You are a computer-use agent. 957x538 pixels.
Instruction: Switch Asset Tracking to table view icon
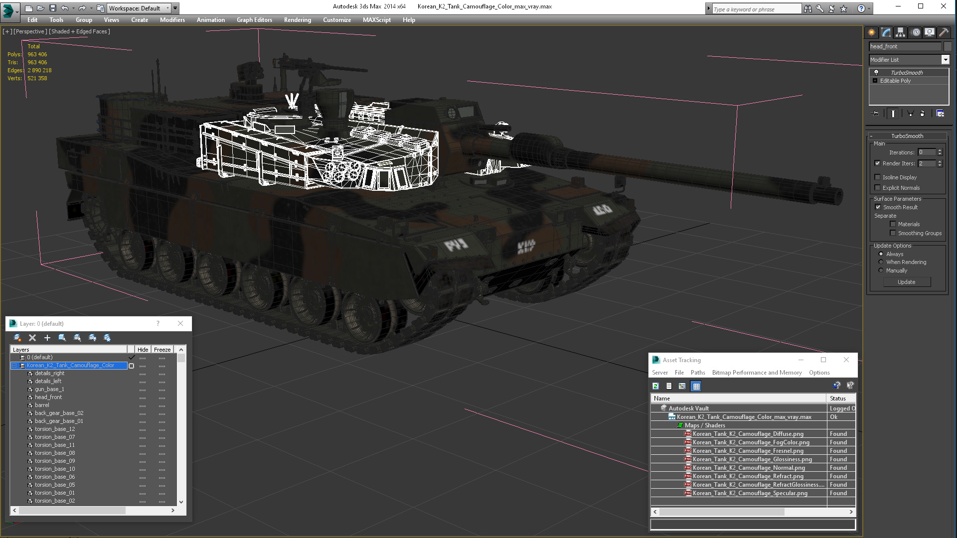pos(696,386)
